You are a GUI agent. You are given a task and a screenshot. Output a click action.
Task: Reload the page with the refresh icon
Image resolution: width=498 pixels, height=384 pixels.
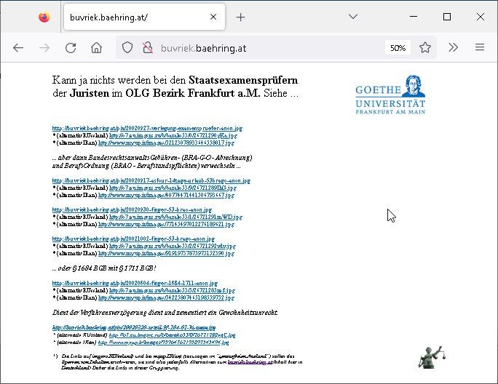pyautogui.click(x=71, y=47)
